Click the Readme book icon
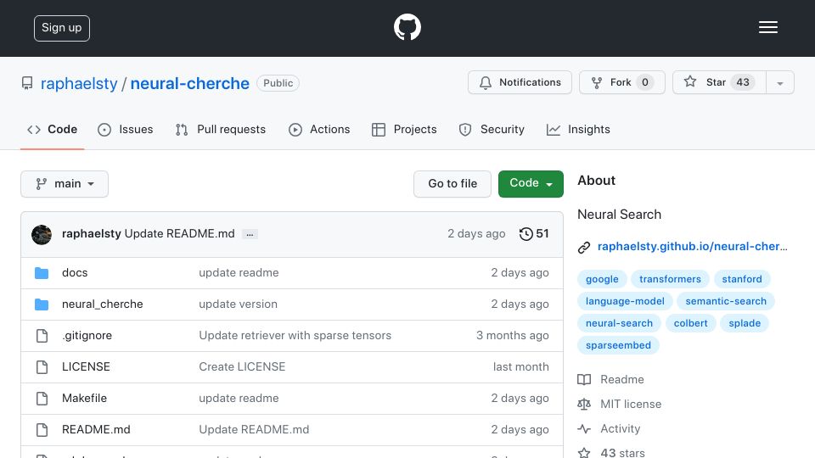This screenshot has height=458, width=815. tap(584, 380)
